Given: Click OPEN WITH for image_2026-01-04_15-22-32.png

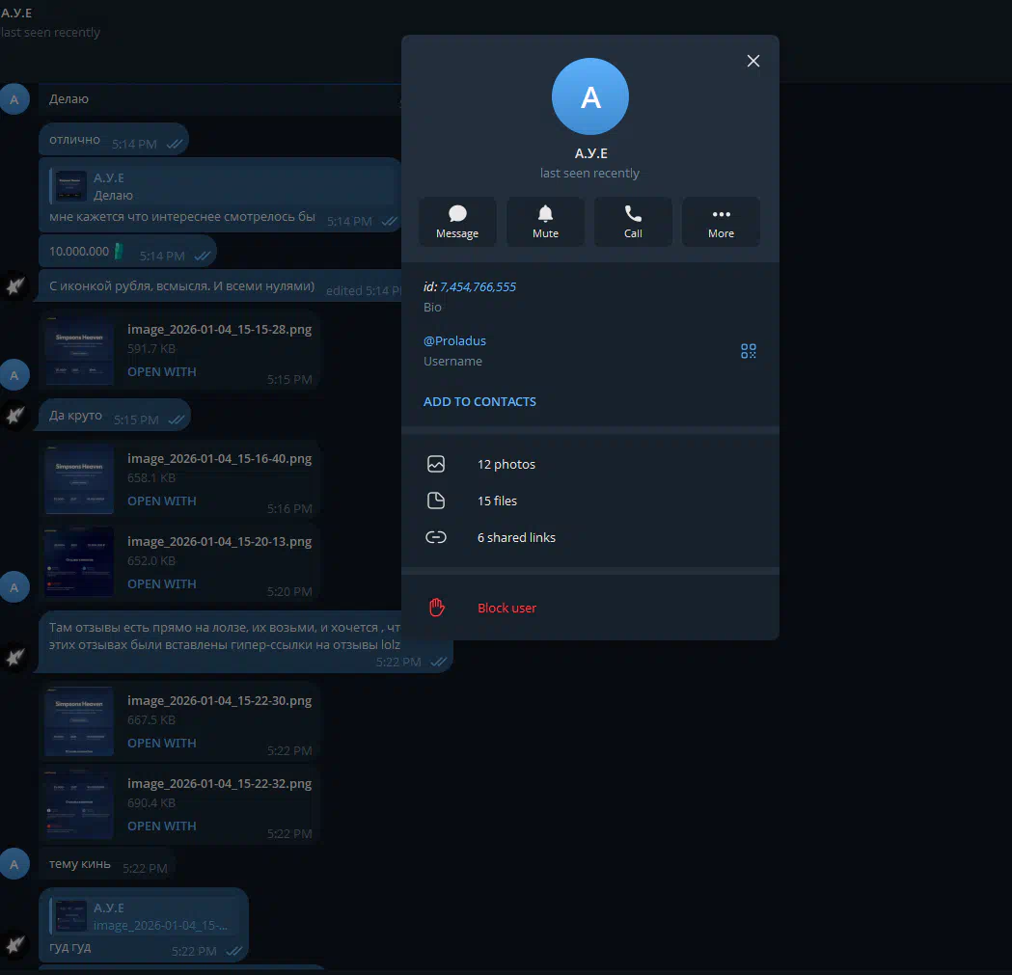Looking at the screenshot, I should point(161,826).
